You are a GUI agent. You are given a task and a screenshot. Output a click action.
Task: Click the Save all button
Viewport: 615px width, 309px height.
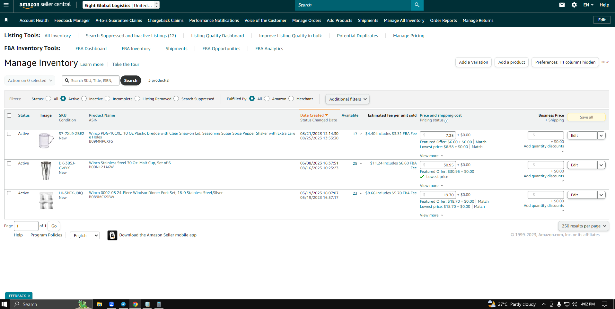(x=586, y=117)
